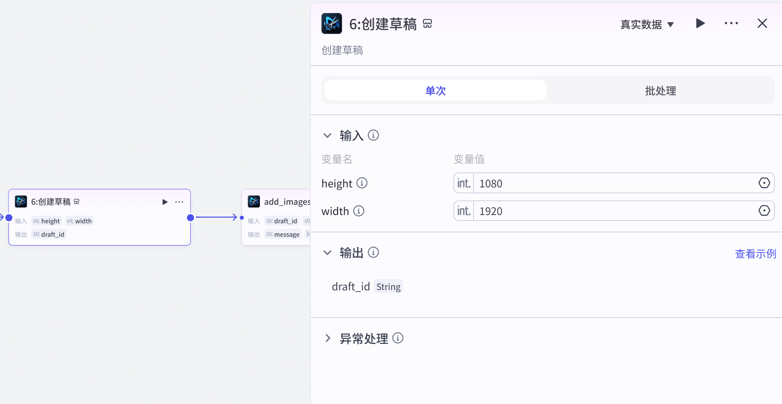This screenshot has height=404, width=782.
Task: Switch to the 单次 tab
Action: coord(435,90)
